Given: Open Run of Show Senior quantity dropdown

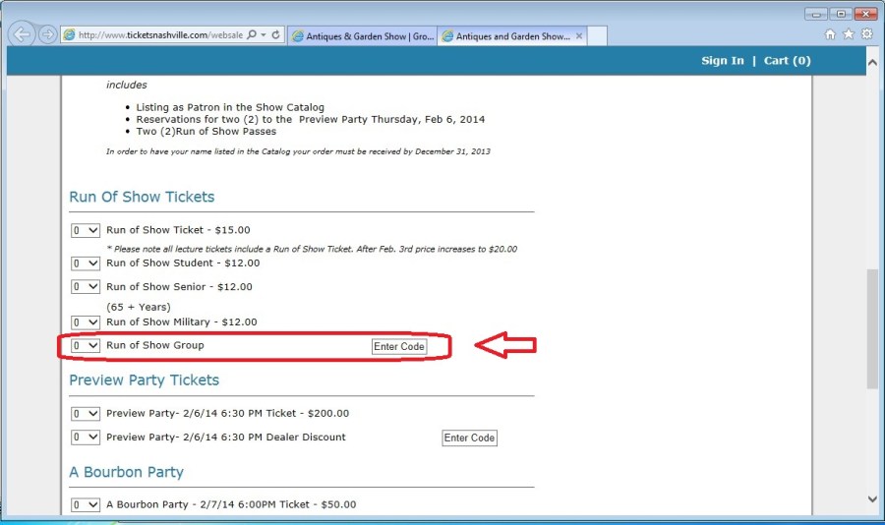Looking at the screenshot, I should (x=86, y=287).
